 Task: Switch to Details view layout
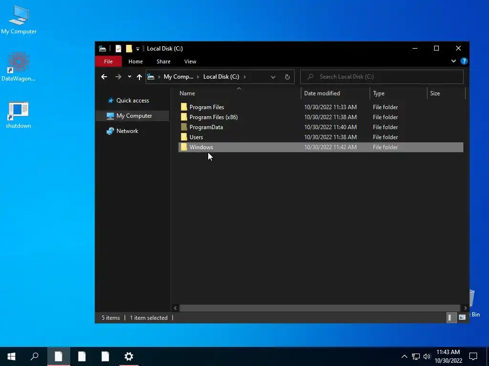pos(451,317)
